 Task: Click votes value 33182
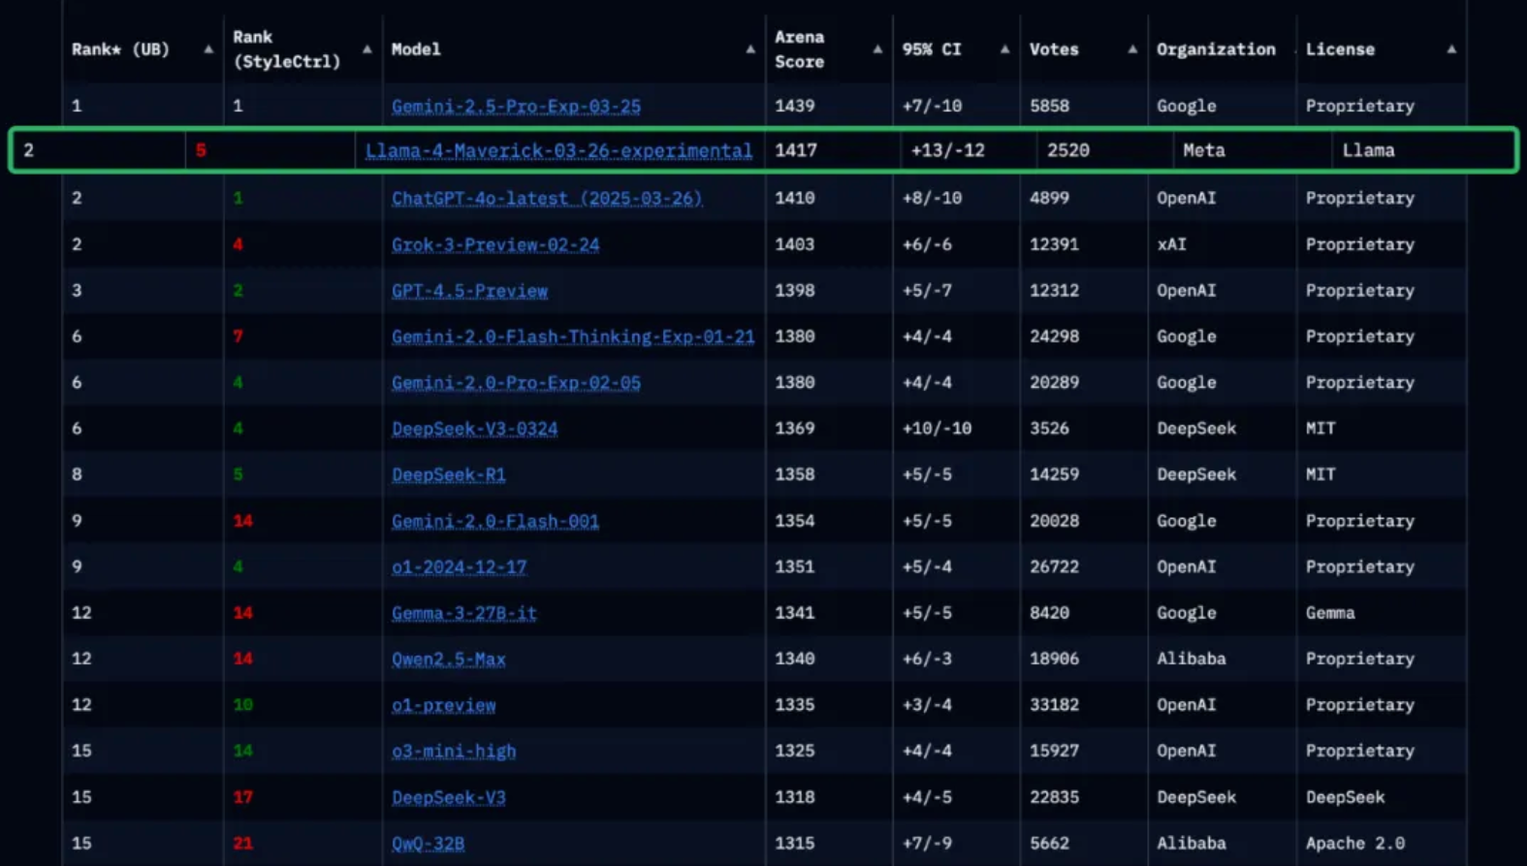(1055, 705)
